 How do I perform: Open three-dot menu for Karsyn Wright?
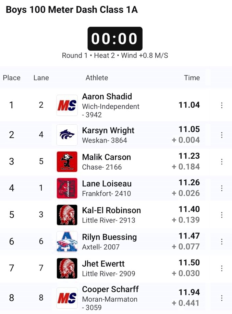[222, 135]
